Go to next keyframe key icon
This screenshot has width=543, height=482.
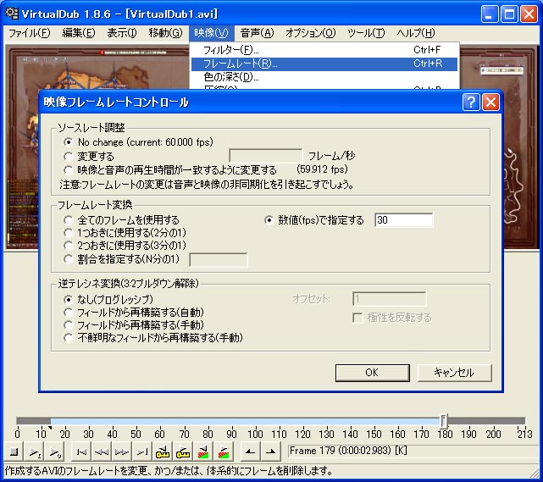click(183, 452)
